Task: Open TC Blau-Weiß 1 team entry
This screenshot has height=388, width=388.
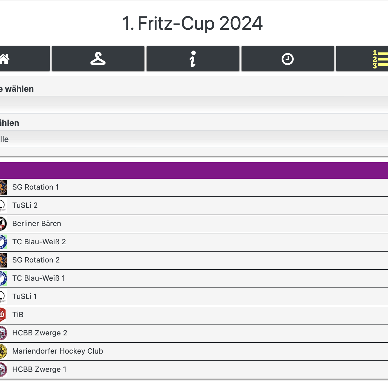Action: (39, 278)
